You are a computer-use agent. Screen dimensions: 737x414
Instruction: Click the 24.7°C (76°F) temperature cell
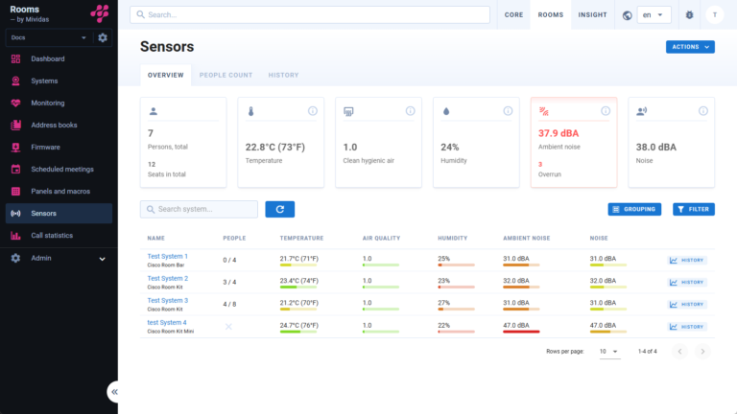pos(299,325)
